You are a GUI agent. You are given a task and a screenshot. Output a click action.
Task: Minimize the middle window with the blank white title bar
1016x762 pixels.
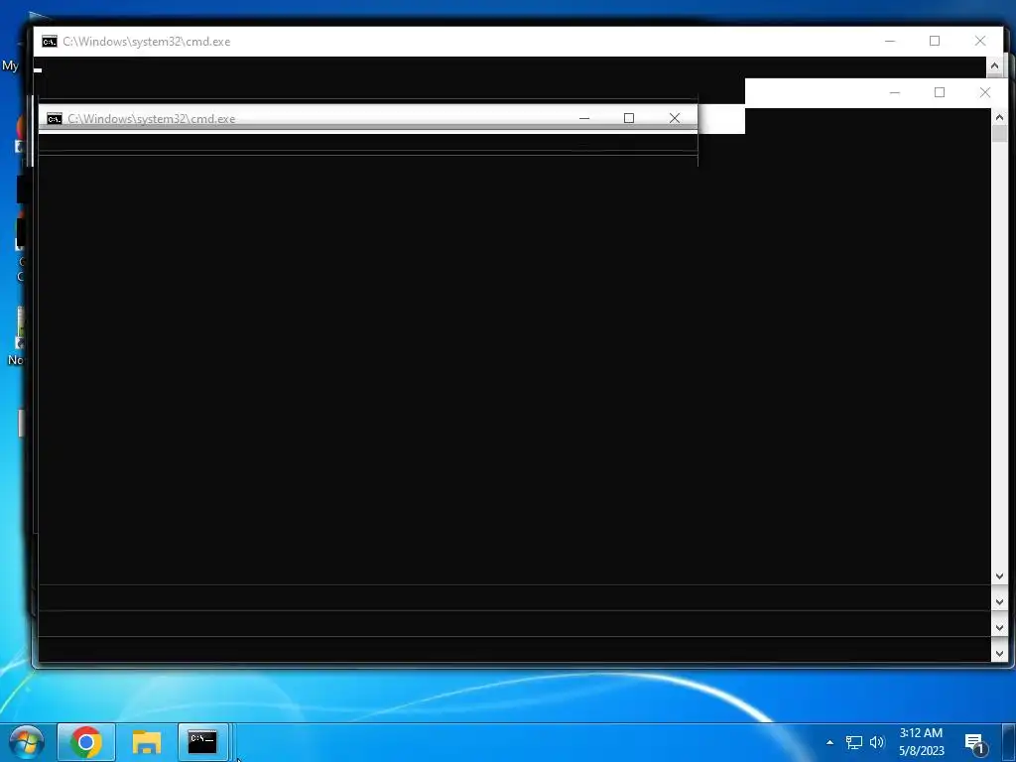(895, 92)
